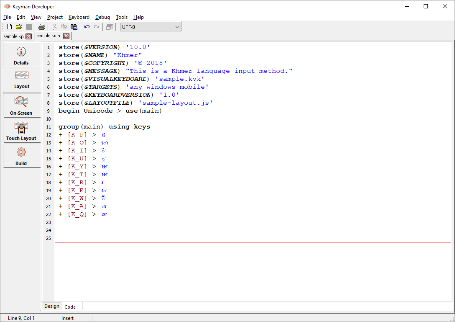Screen dimensions: 455x322
Task: Click the &MESSAGE text string
Action: click(209, 71)
